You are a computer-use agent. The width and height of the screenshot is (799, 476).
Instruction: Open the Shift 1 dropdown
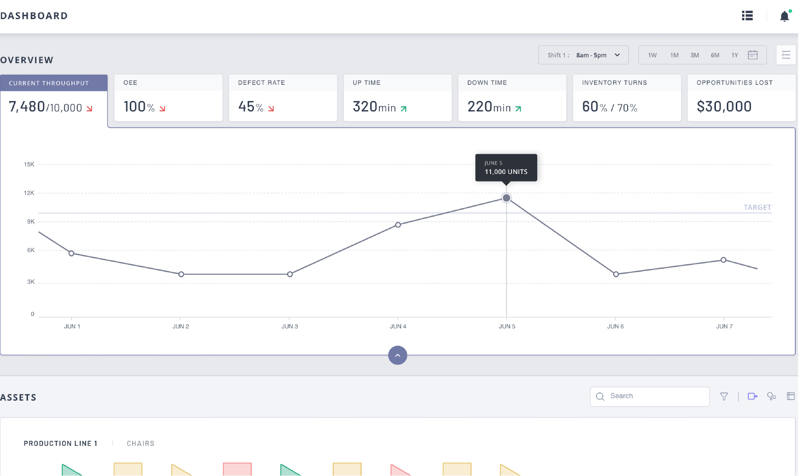pos(583,55)
